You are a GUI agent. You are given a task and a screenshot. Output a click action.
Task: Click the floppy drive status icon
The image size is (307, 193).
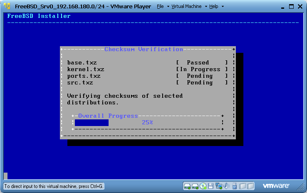(x=210, y=186)
